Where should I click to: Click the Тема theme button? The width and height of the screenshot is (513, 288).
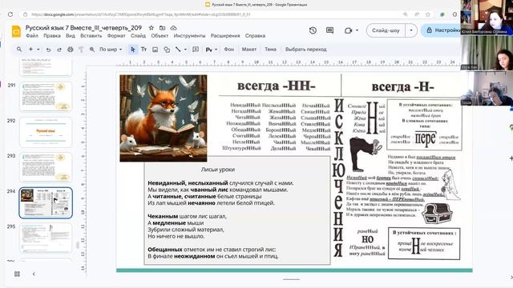(270, 50)
